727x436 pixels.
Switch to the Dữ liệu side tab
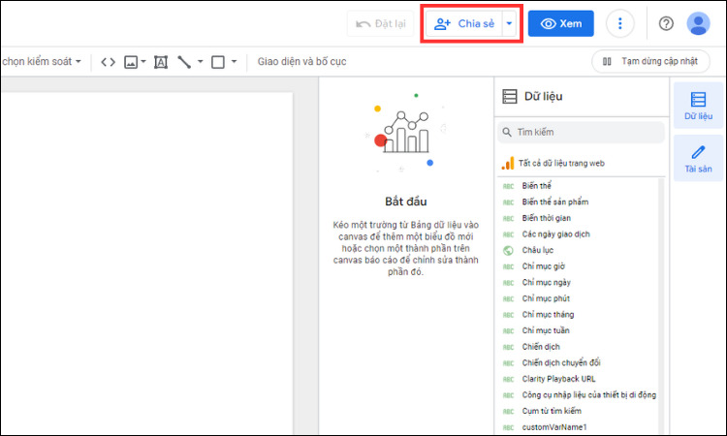coord(698,106)
